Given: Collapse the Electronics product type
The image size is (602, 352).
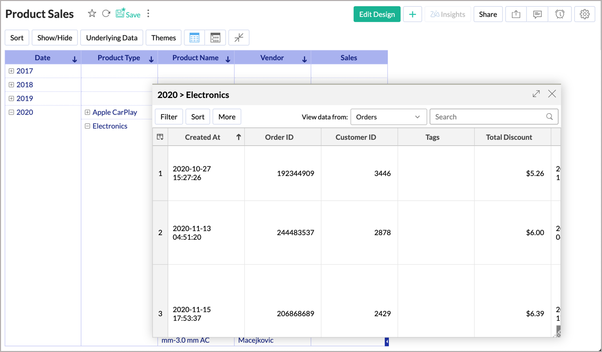Looking at the screenshot, I should coord(87,126).
